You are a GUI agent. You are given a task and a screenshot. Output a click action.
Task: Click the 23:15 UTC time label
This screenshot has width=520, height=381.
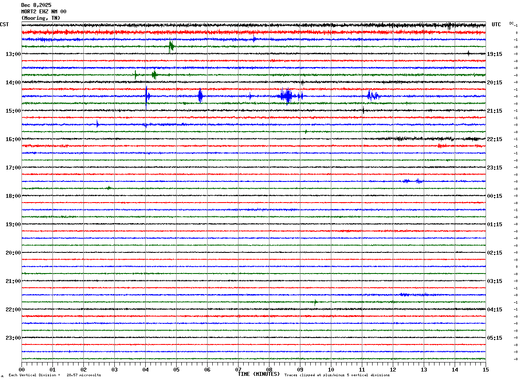495,168
